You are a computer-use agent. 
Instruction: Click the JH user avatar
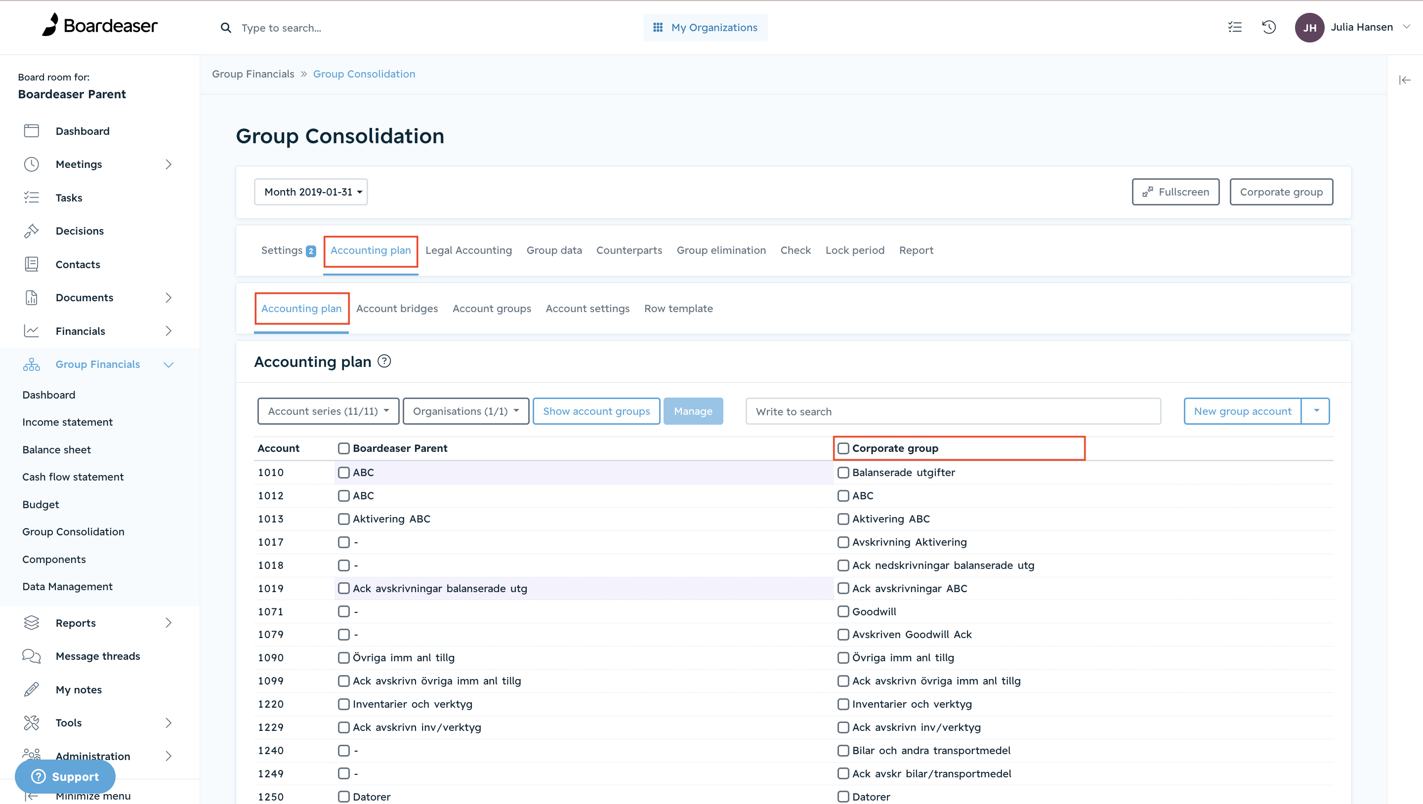pos(1310,28)
